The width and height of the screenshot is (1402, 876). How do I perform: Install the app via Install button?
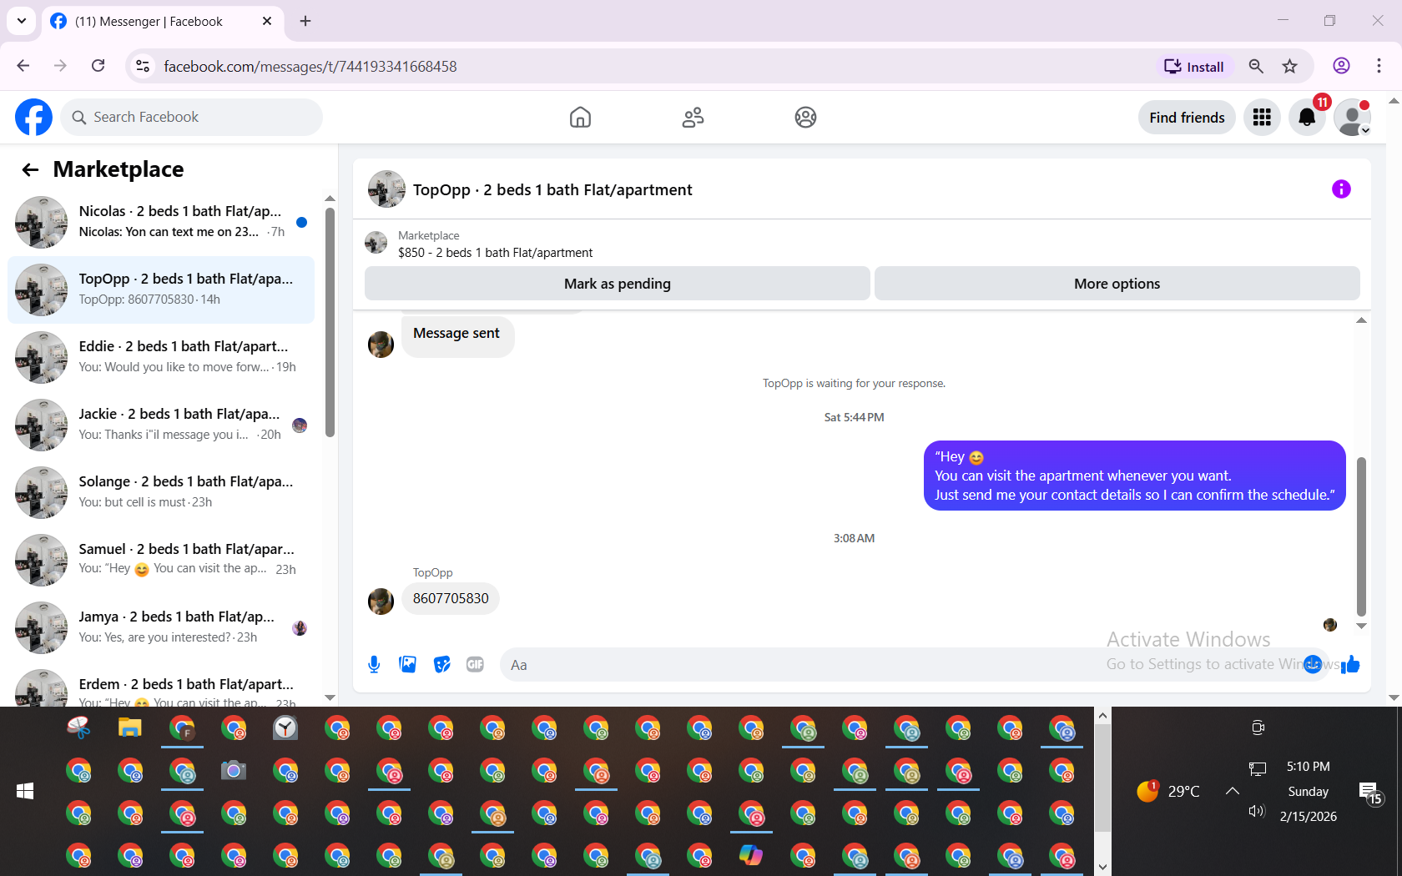click(x=1194, y=67)
